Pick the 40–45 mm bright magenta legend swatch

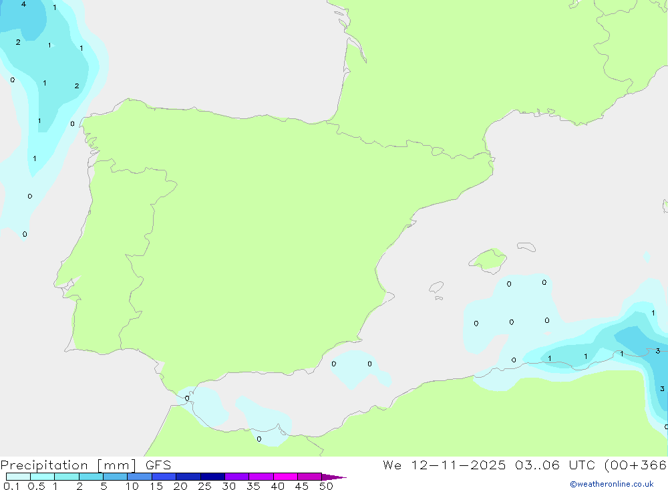pos(285,477)
